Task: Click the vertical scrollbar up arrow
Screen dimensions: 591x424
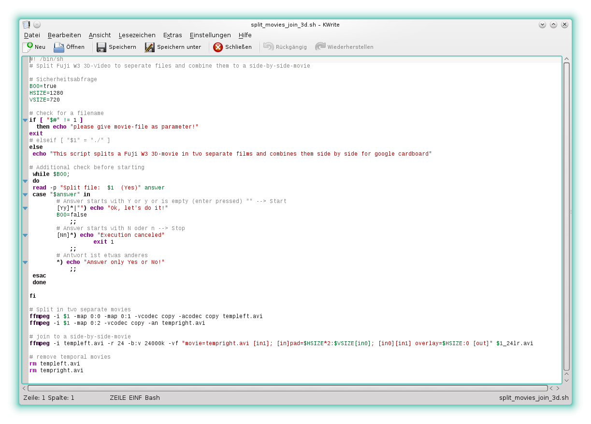Action: pos(567,59)
